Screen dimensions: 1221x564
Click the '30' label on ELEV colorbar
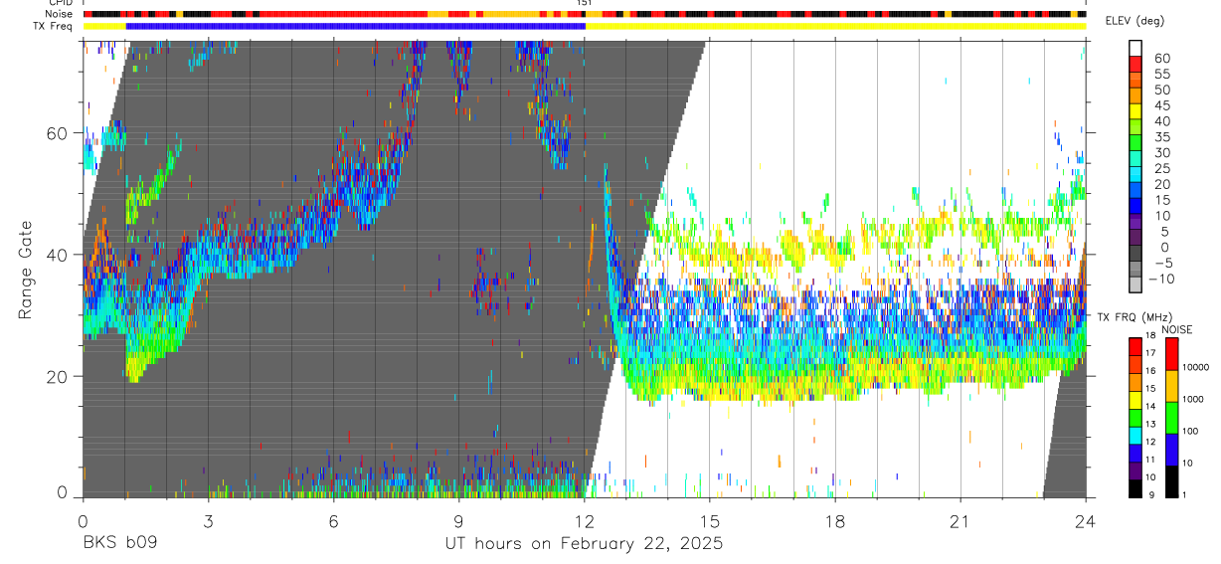(x=1161, y=152)
